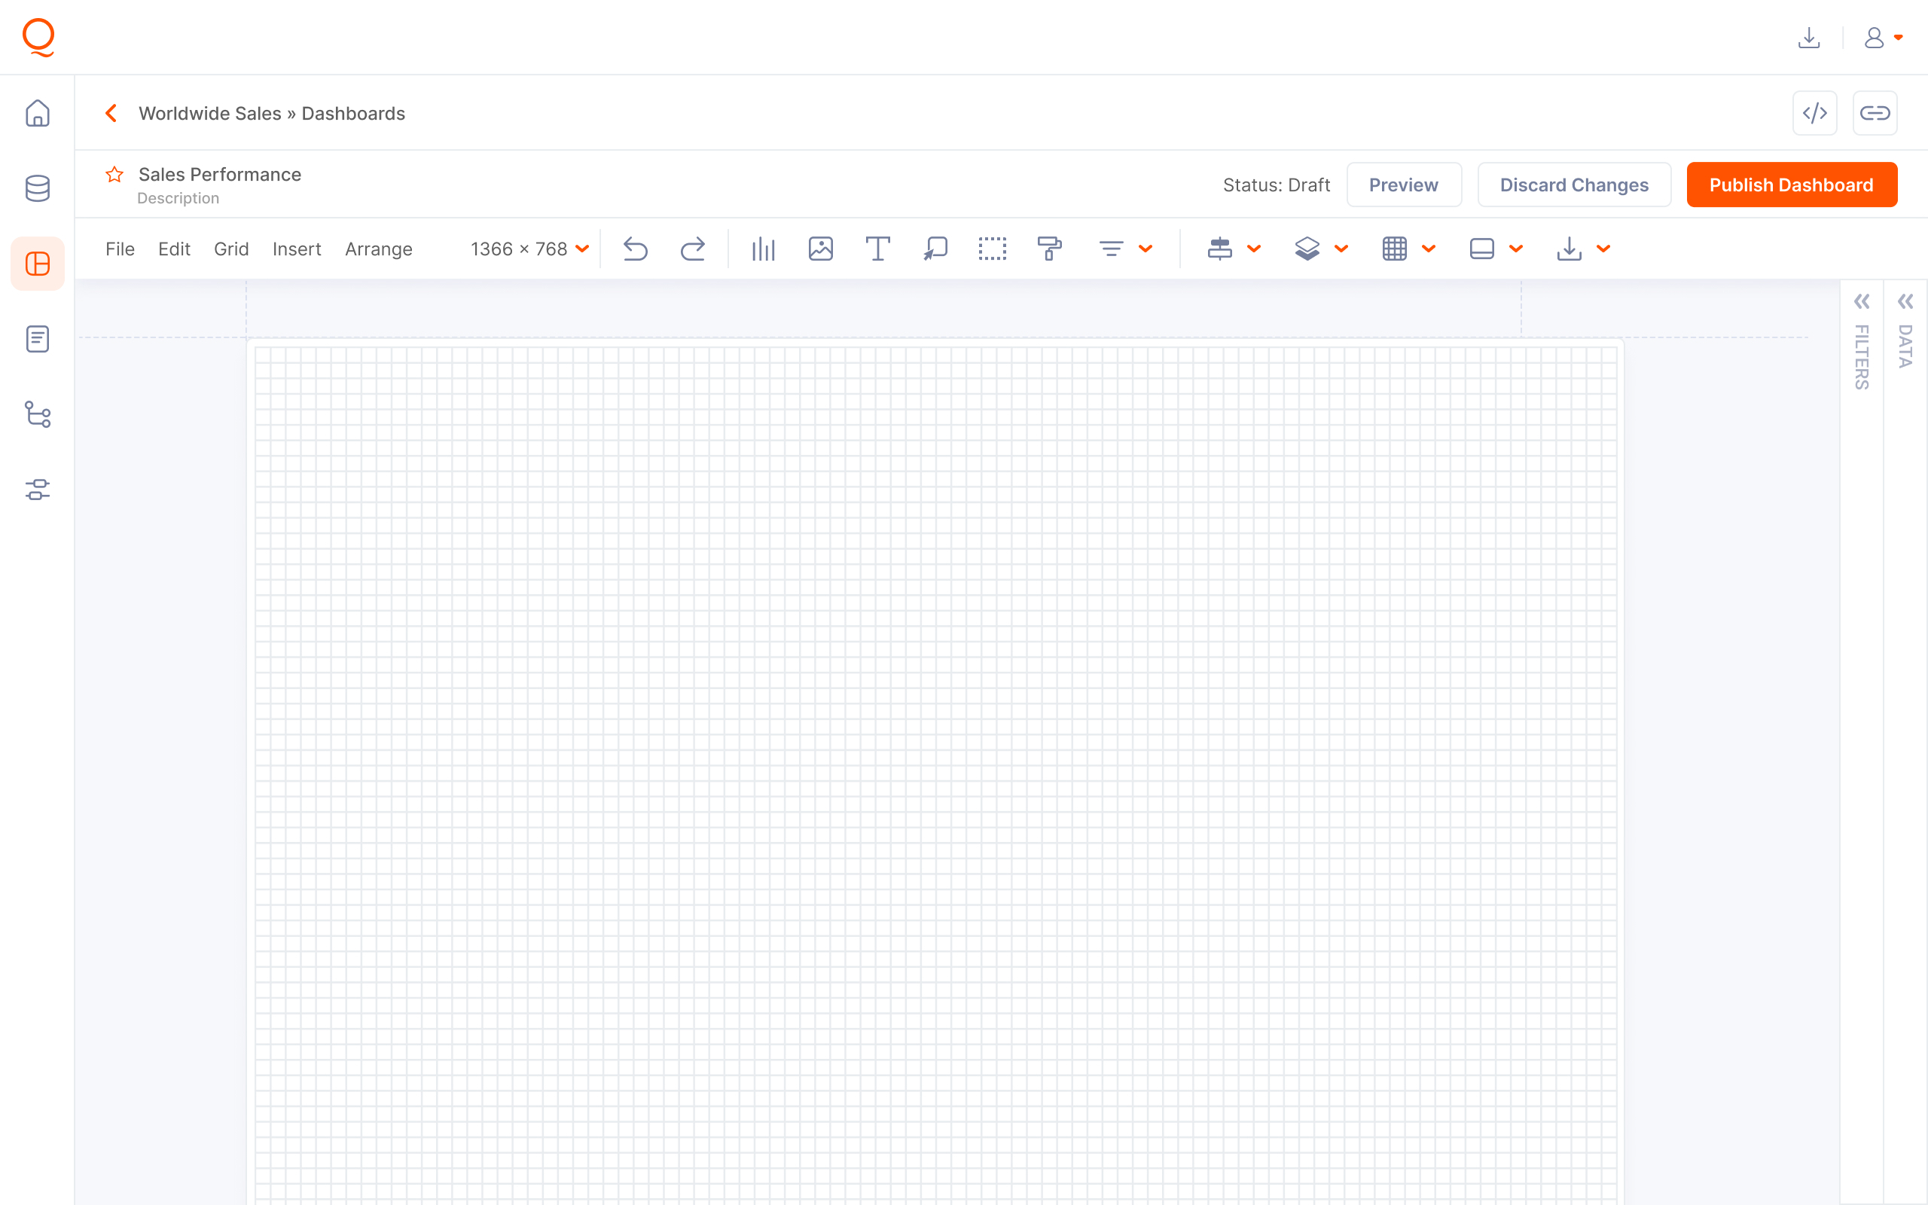Click the format painter roller icon
The width and height of the screenshot is (1928, 1205).
[x=1049, y=249]
